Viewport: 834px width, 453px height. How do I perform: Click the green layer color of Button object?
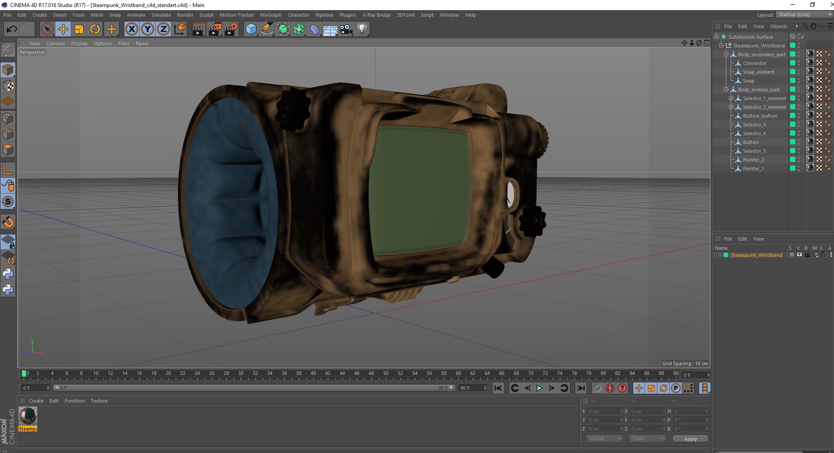[793, 142]
